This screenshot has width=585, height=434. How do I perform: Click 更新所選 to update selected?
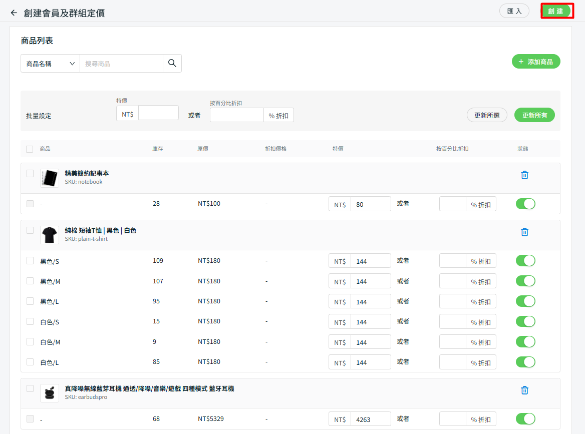point(487,115)
